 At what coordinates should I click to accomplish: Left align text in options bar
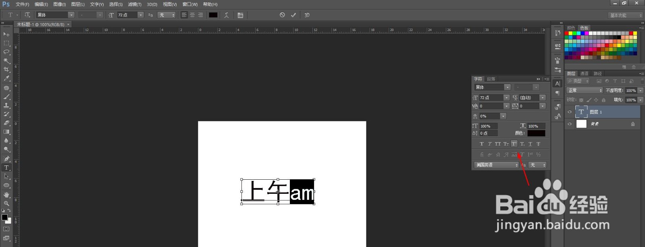pyautogui.click(x=184, y=15)
